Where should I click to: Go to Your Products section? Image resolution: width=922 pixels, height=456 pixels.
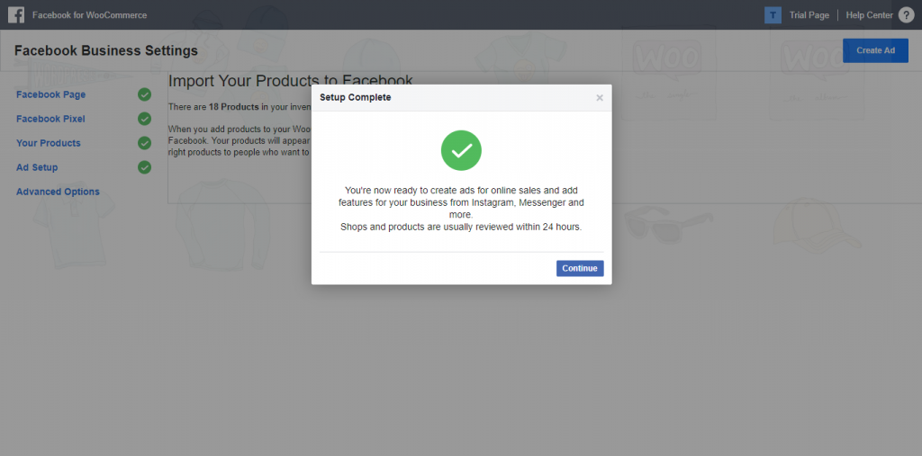coord(49,143)
